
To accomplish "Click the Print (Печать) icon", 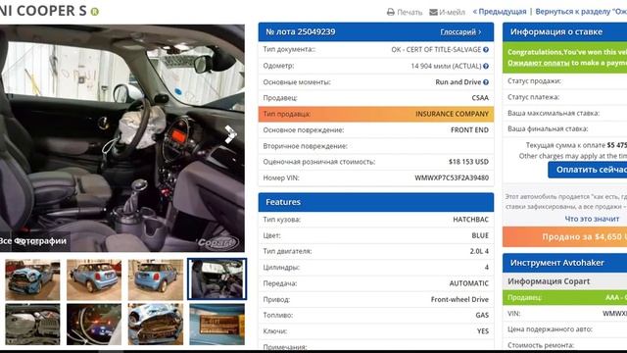I will 391,12.
